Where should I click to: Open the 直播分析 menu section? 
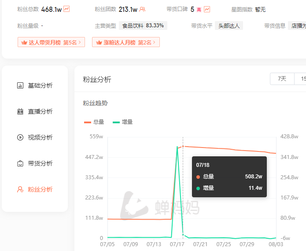tap(40, 111)
